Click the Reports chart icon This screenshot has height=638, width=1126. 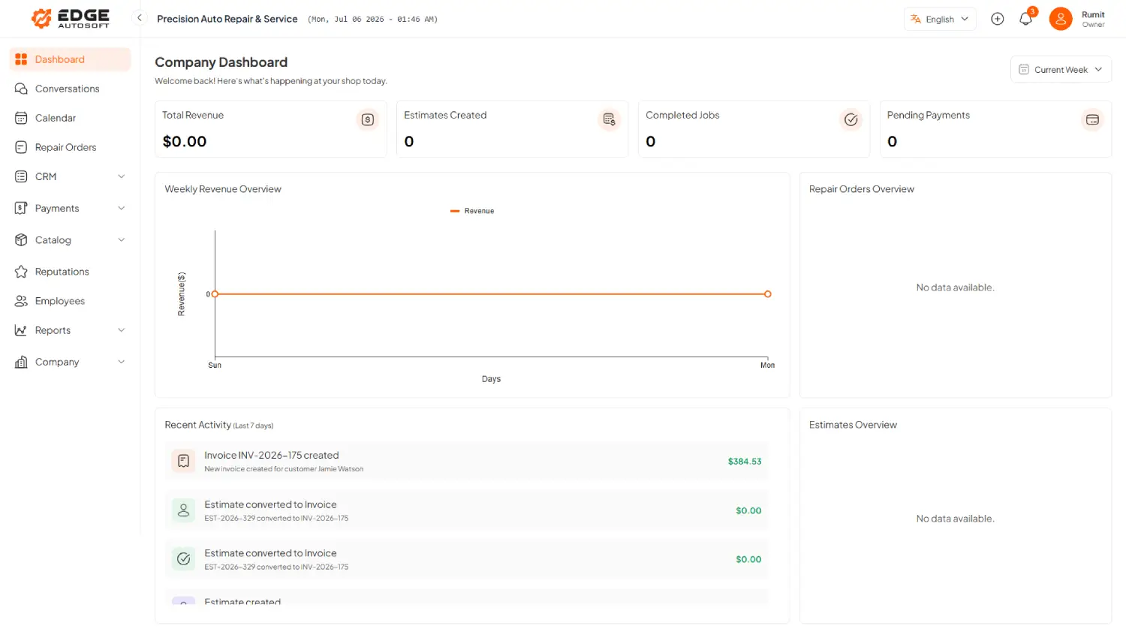[21, 330]
